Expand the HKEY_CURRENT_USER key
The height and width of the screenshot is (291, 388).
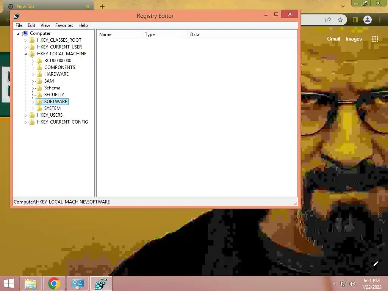(25, 47)
